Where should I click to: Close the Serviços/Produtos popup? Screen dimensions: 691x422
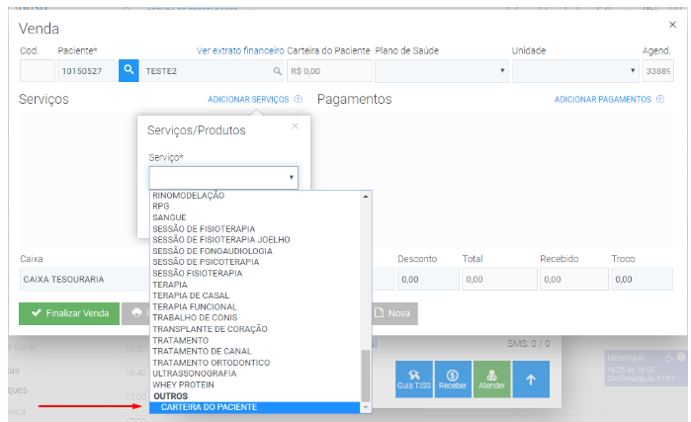pos(296,127)
